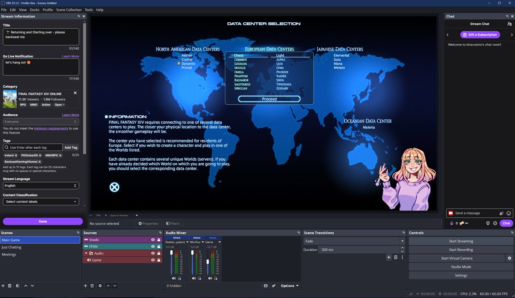Enable Studio Mode
515x298 pixels.
[x=461, y=267]
